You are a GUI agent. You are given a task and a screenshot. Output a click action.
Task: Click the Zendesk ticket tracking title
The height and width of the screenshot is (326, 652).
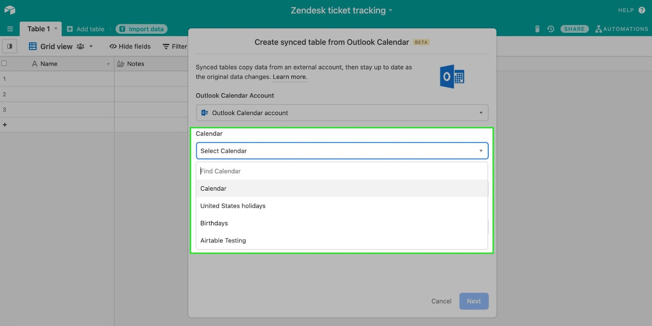pos(338,10)
